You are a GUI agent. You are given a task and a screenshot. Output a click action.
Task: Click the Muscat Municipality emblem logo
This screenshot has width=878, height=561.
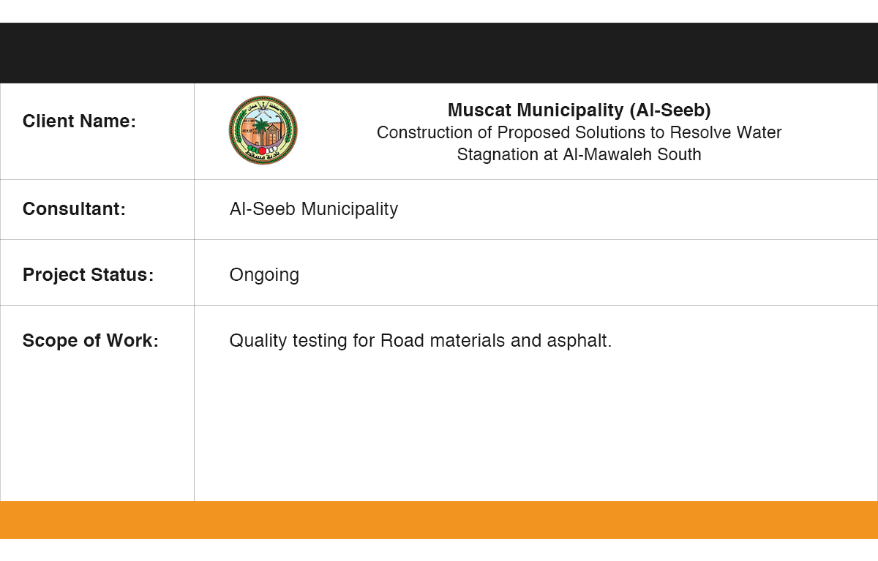coord(263,130)
